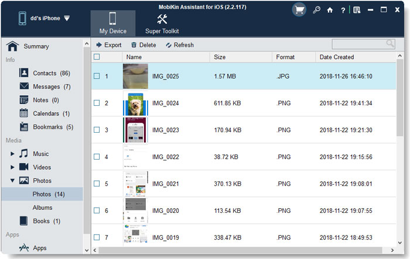
Task: Open the dd's iPhone device dropdown
Action: 67,18
